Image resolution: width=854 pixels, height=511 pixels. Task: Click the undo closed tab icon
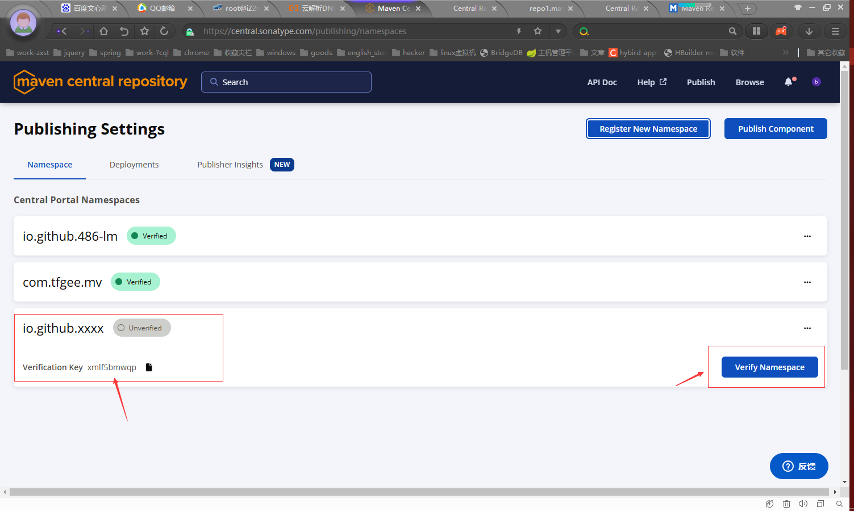(x=124, y=31)
